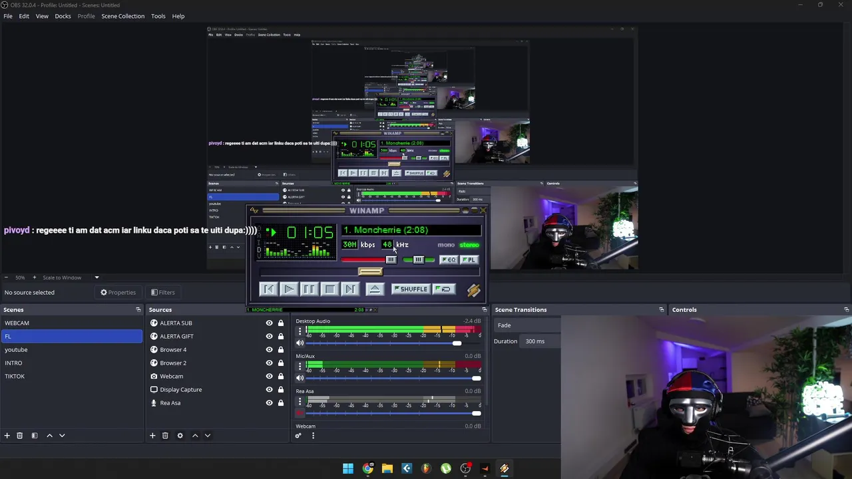852x479 pixels.
Task: Open the Tools menu
Action: pyautogui.click(x=158, y=16)
